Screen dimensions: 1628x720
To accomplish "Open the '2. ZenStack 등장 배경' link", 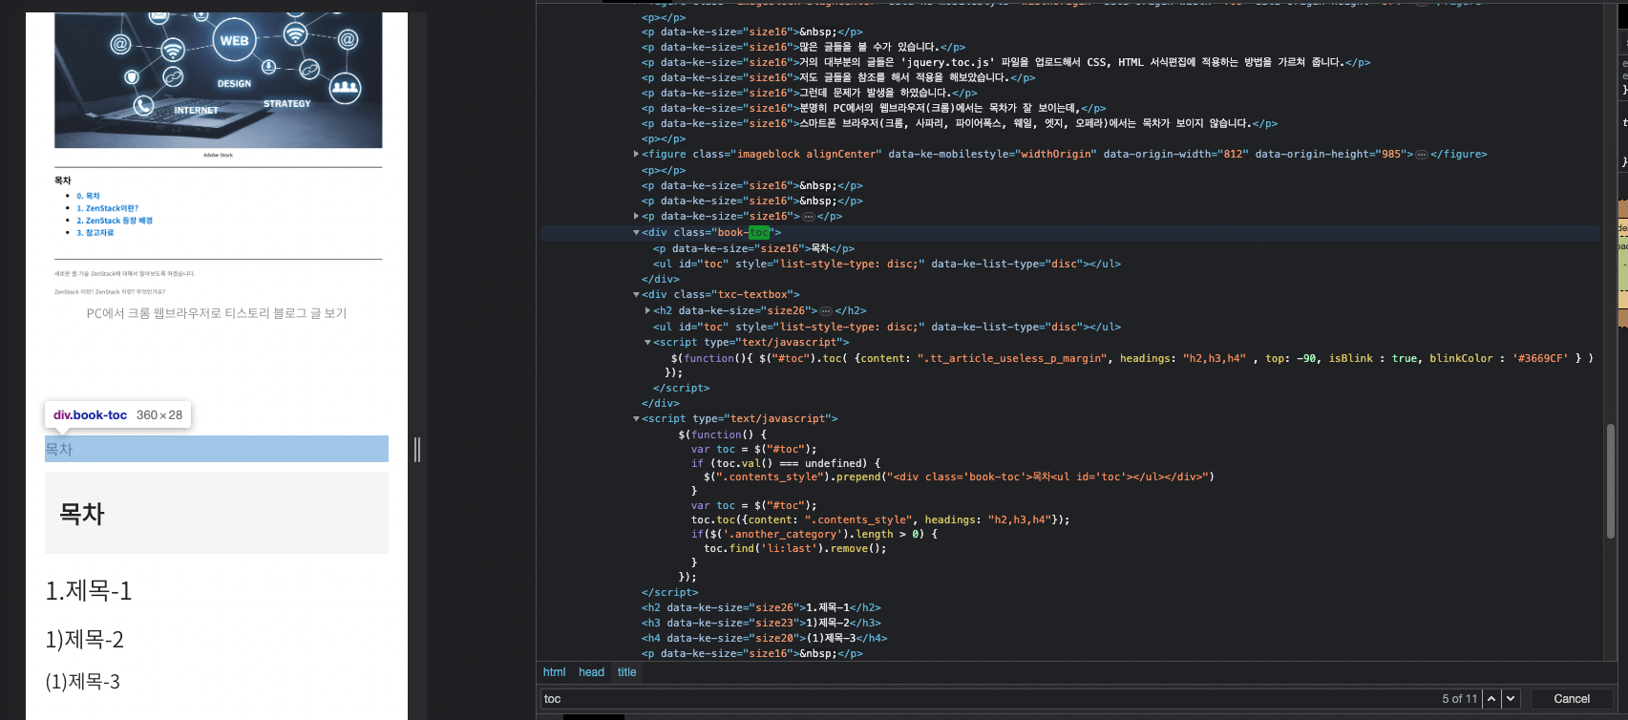I will (x=115, y=221).
